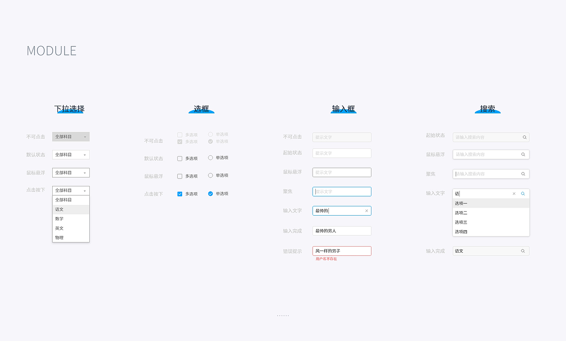Pick 选项四 from search suggestions
Screen dimensions: 566x359
[491, 232]
